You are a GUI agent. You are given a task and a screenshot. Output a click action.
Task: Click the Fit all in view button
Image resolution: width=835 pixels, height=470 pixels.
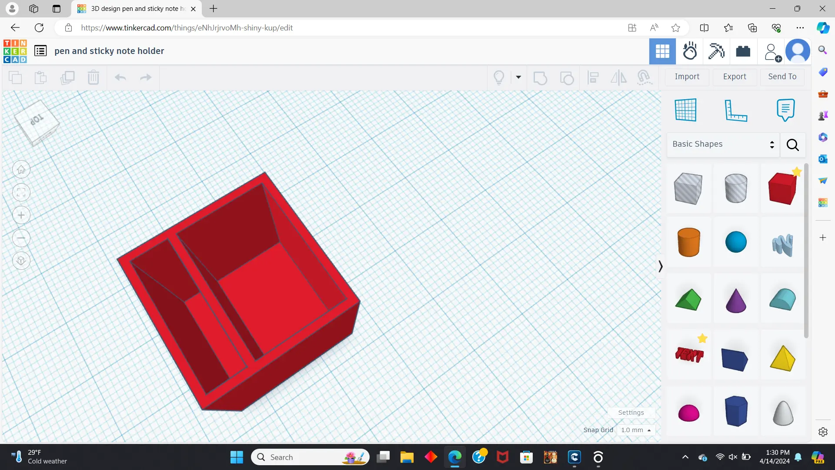[x=21, y=192]
